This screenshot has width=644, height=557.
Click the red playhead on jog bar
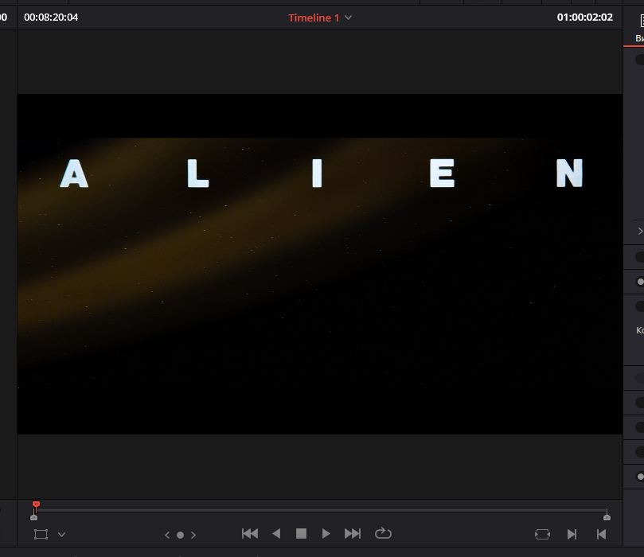(36, 504)
